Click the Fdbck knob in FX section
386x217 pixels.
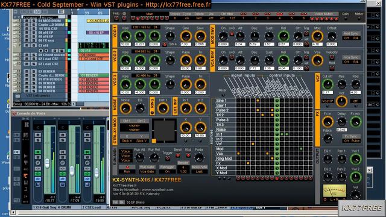pos(327,139)
